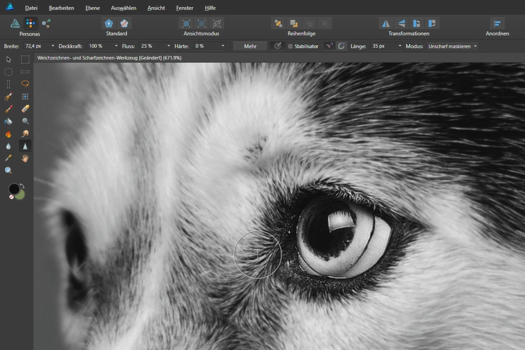Click the no-color red slash swatch
Viewport: 525px width, 350px height.
tap(12, 197)
